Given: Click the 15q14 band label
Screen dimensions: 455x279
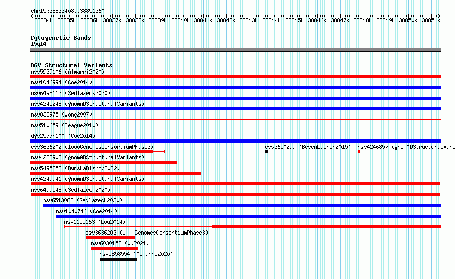Looking at the screenshot, I should pyautogui.click(x=38, y=44).
